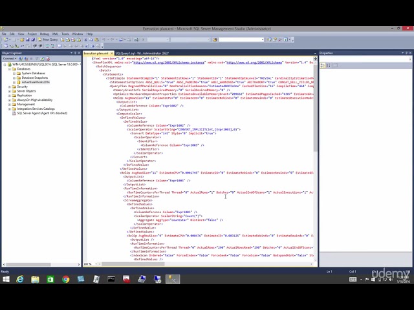The image size is (414, 310).
Task: Expand the Security folder
Action: tap(10, 87)
